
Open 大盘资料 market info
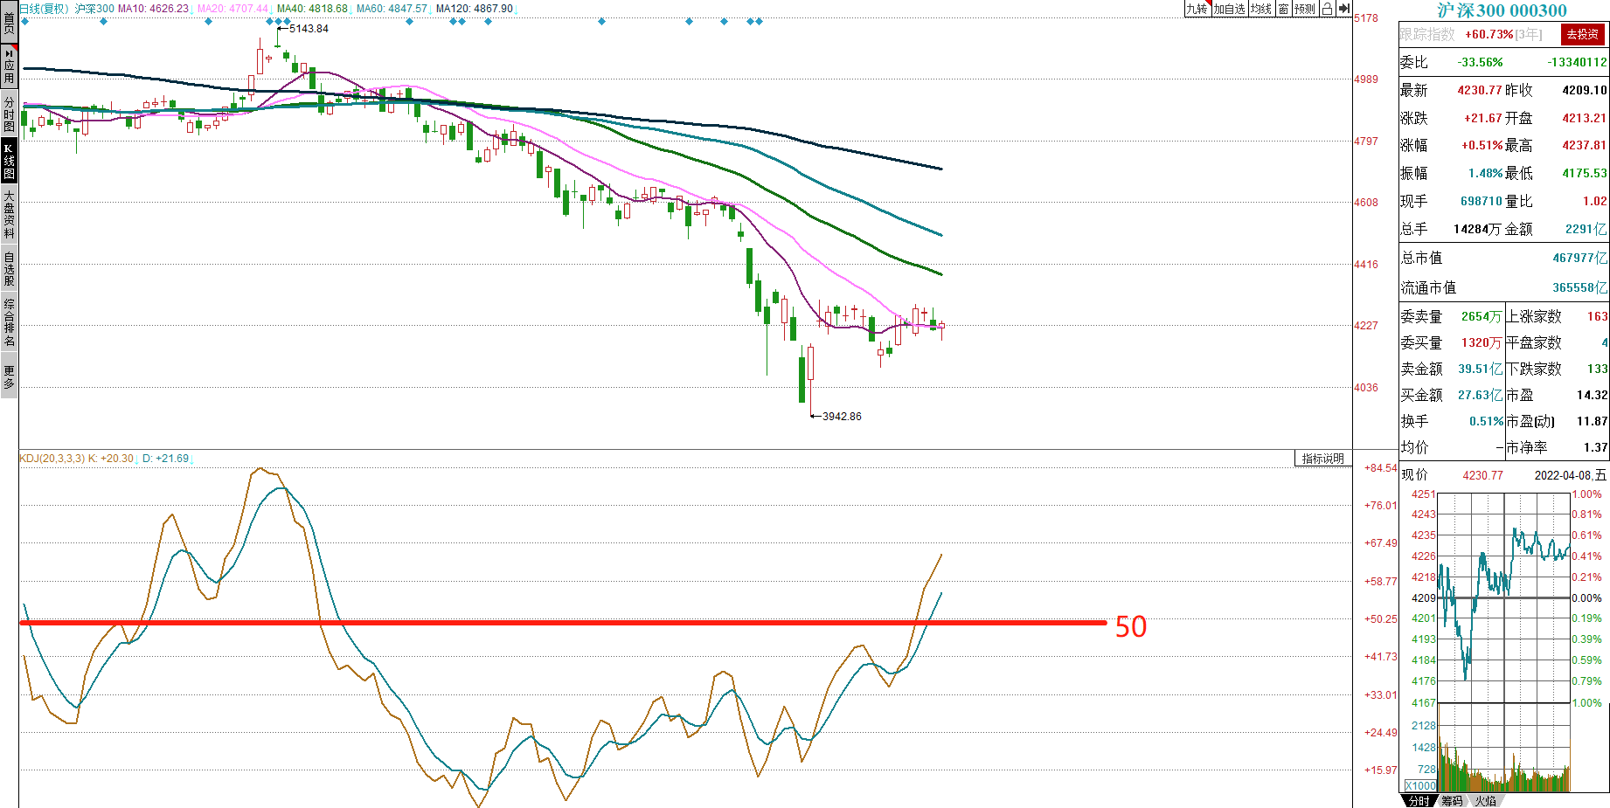(9, 214)
